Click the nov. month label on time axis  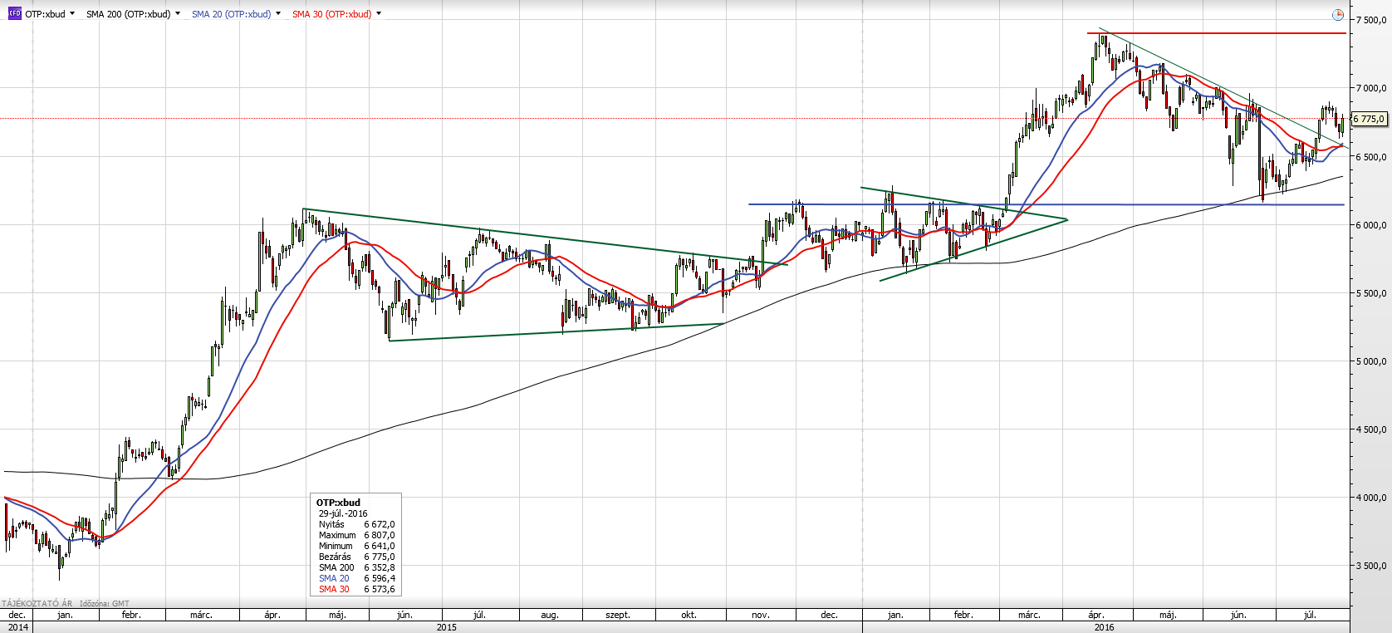tap(760, 615)
